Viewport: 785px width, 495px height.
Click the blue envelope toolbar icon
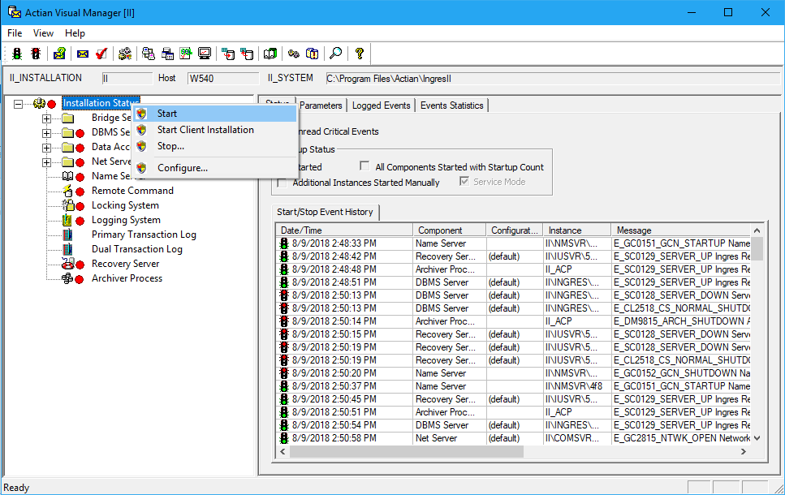pyautogui.click(x=82, y=54)
